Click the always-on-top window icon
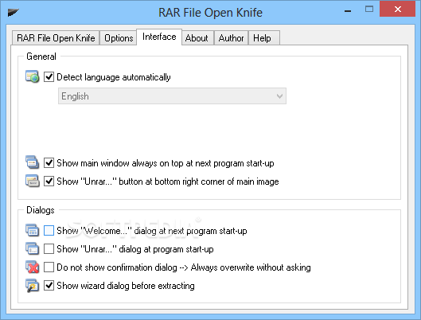Viewport: 421px width, 320px height. pyautogui.click(x=32, y=162)
